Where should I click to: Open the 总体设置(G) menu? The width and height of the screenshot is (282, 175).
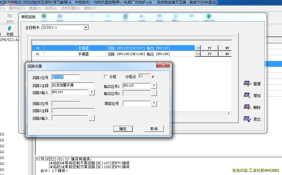(x=70, y=8)
